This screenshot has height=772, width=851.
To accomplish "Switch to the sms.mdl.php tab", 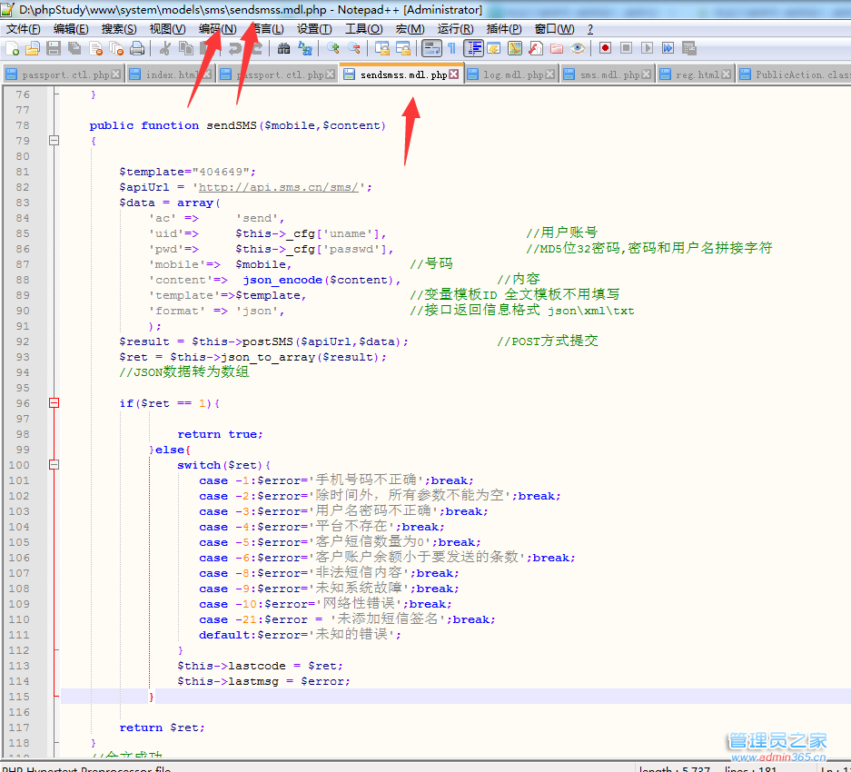I will [609, 74].
